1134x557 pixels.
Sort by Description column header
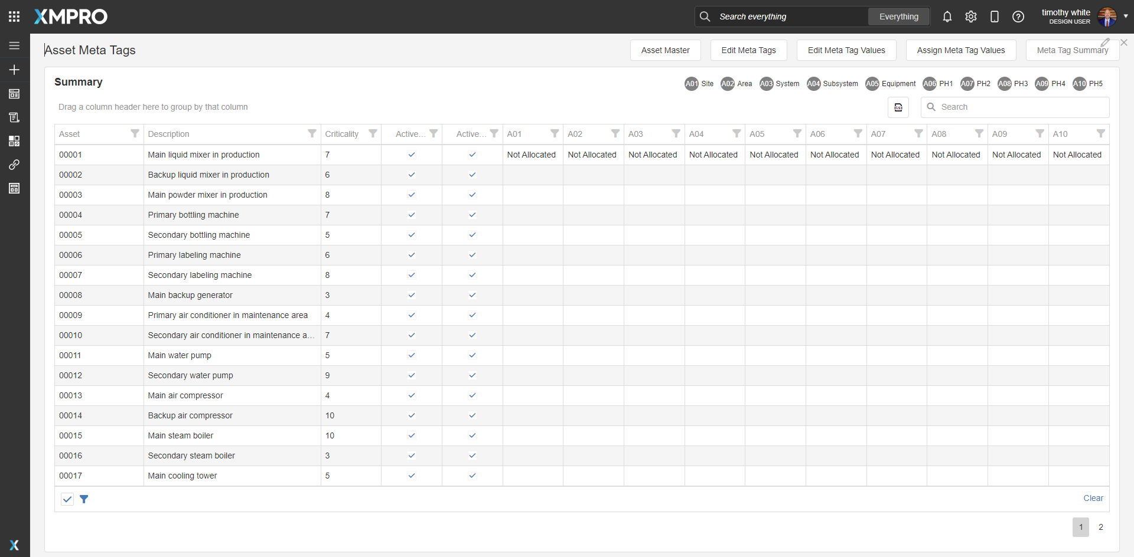[x=169, y=134]
